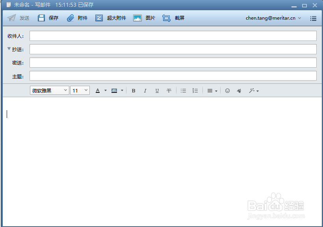Open font color dropdown arrow
The height and width of the screenshot is (227, 323).
106,90
